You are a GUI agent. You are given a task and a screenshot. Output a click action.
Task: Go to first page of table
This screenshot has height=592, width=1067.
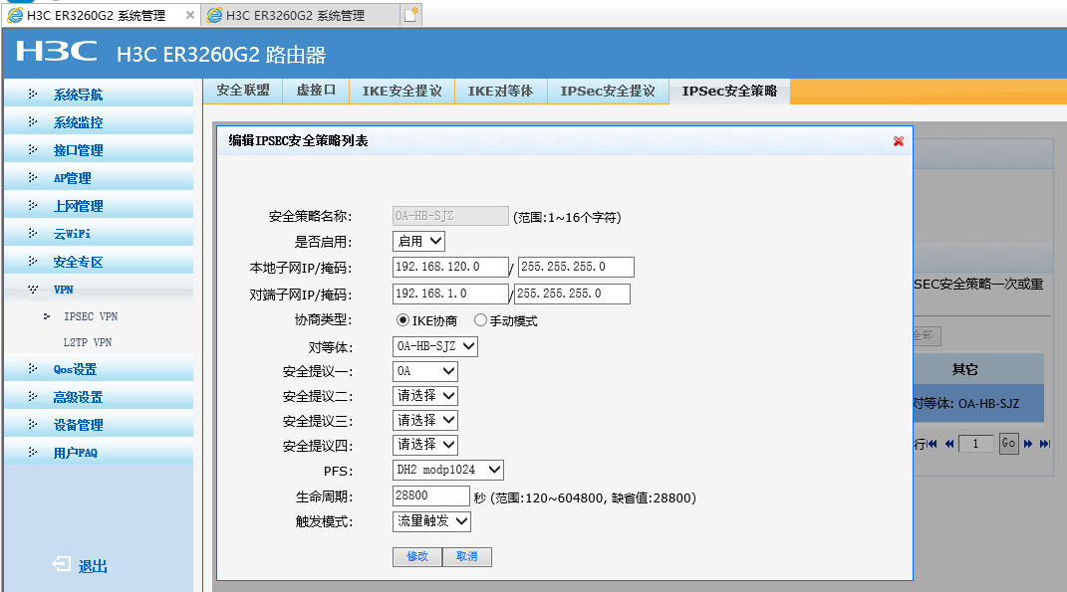933,444
